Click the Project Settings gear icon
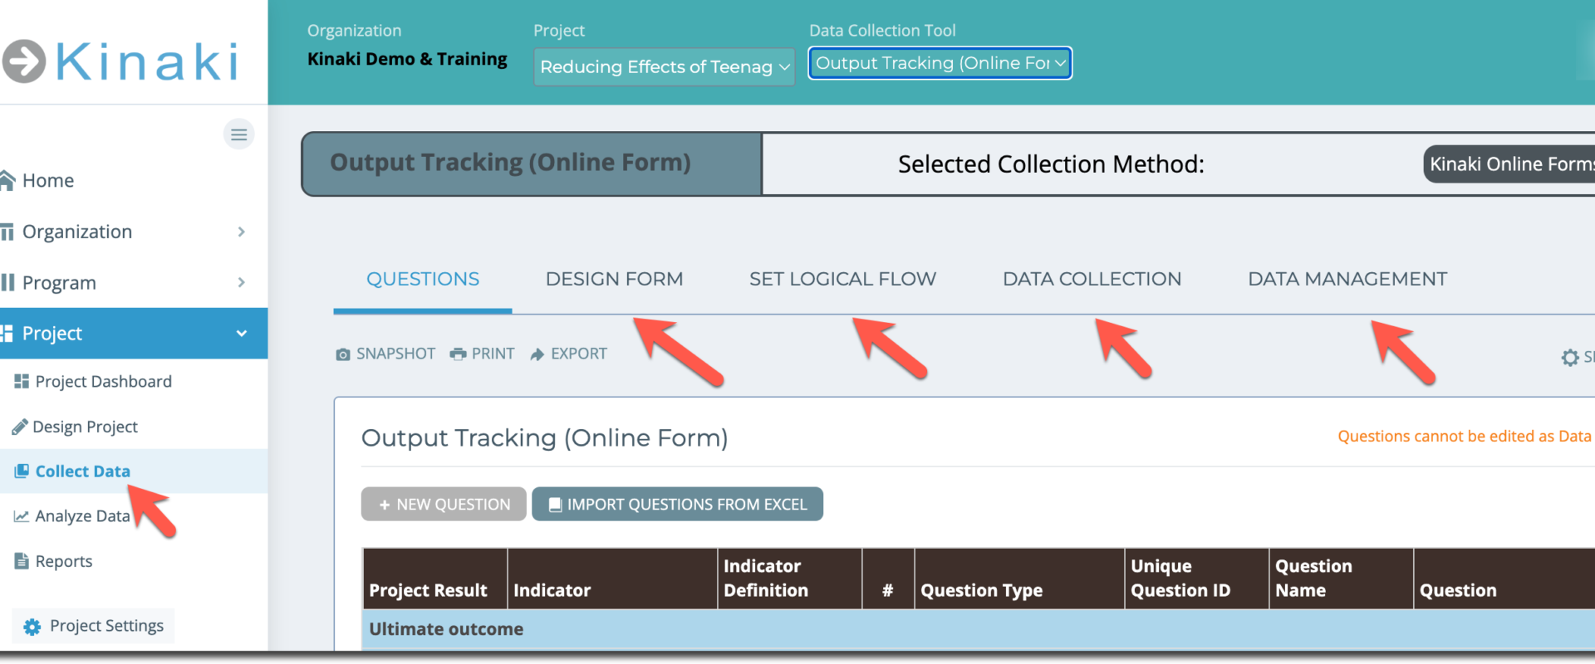 [x=32, y=627]
